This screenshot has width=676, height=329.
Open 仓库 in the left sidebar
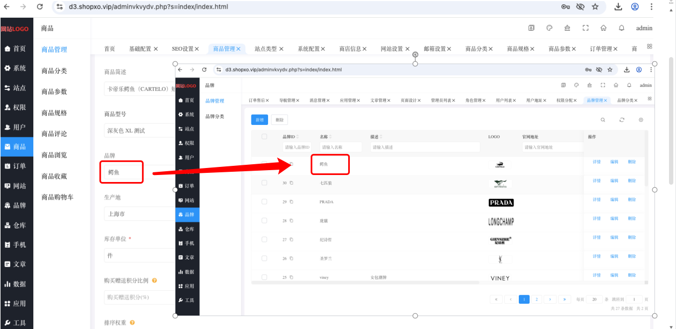click(x=16, y=225)
